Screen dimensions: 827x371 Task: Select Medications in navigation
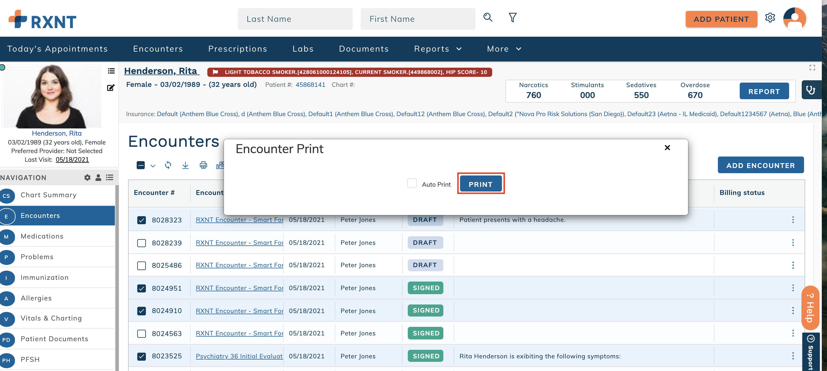pyautogui.click(x=57, y=236)
